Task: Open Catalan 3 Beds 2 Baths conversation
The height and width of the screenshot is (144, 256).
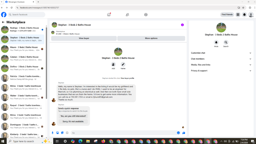Action: (x=22, y=58)
